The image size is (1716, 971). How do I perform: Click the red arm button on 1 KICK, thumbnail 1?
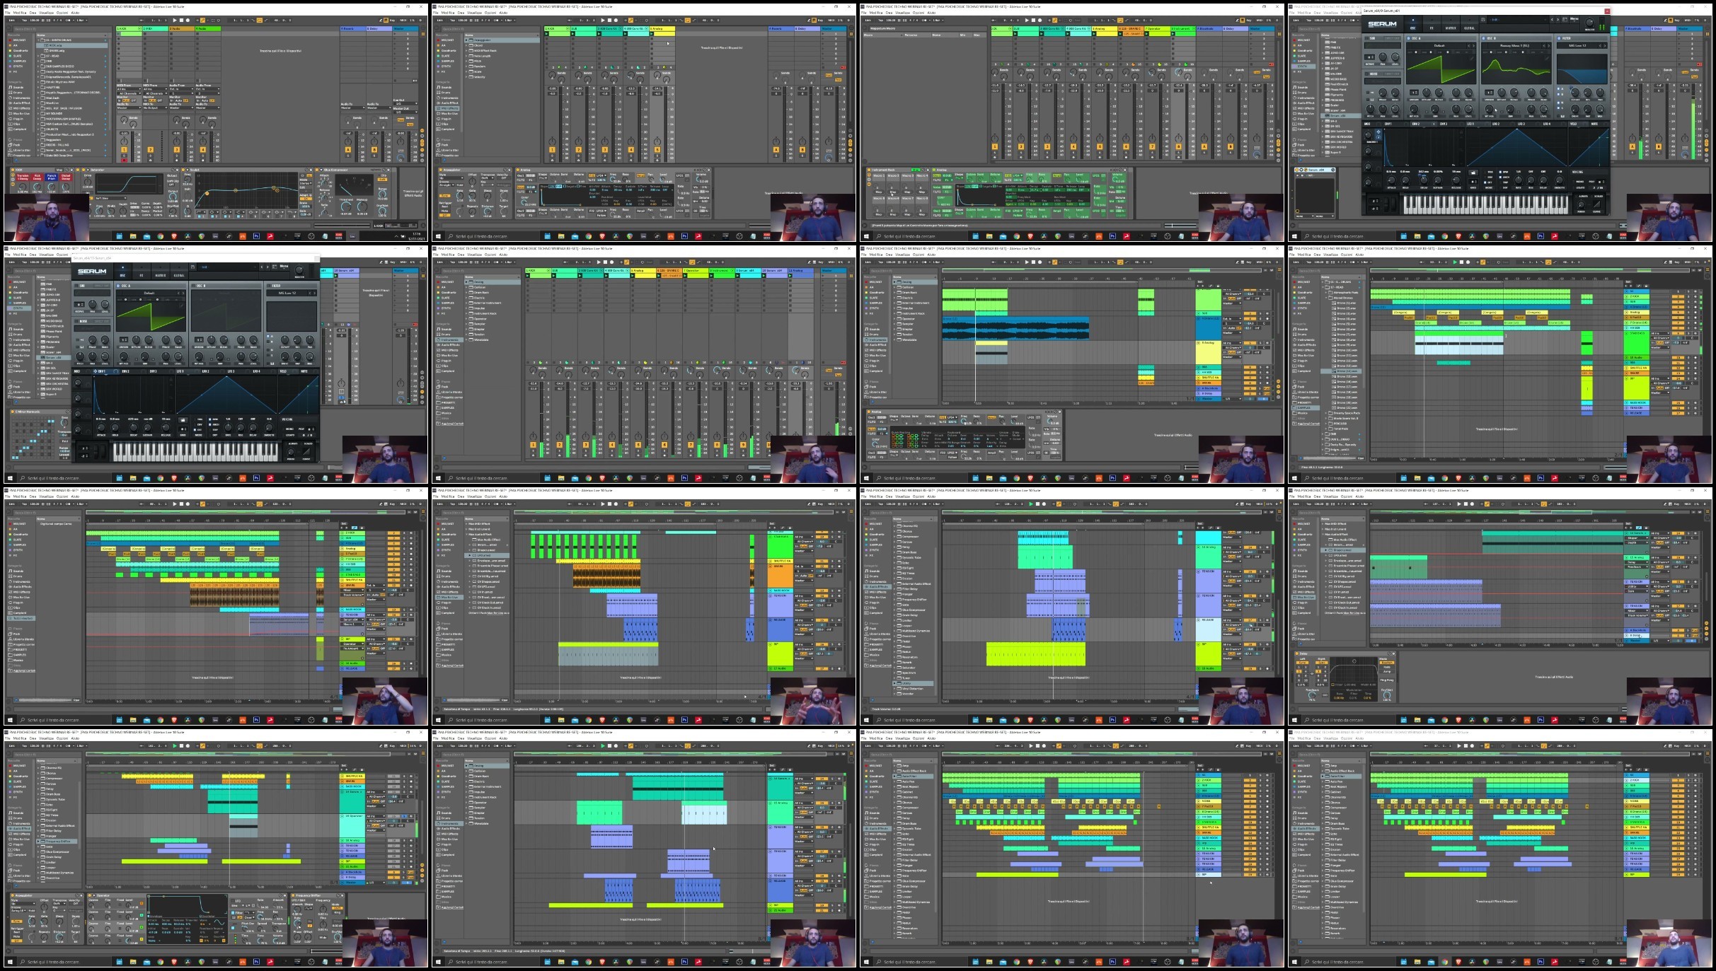124,161
